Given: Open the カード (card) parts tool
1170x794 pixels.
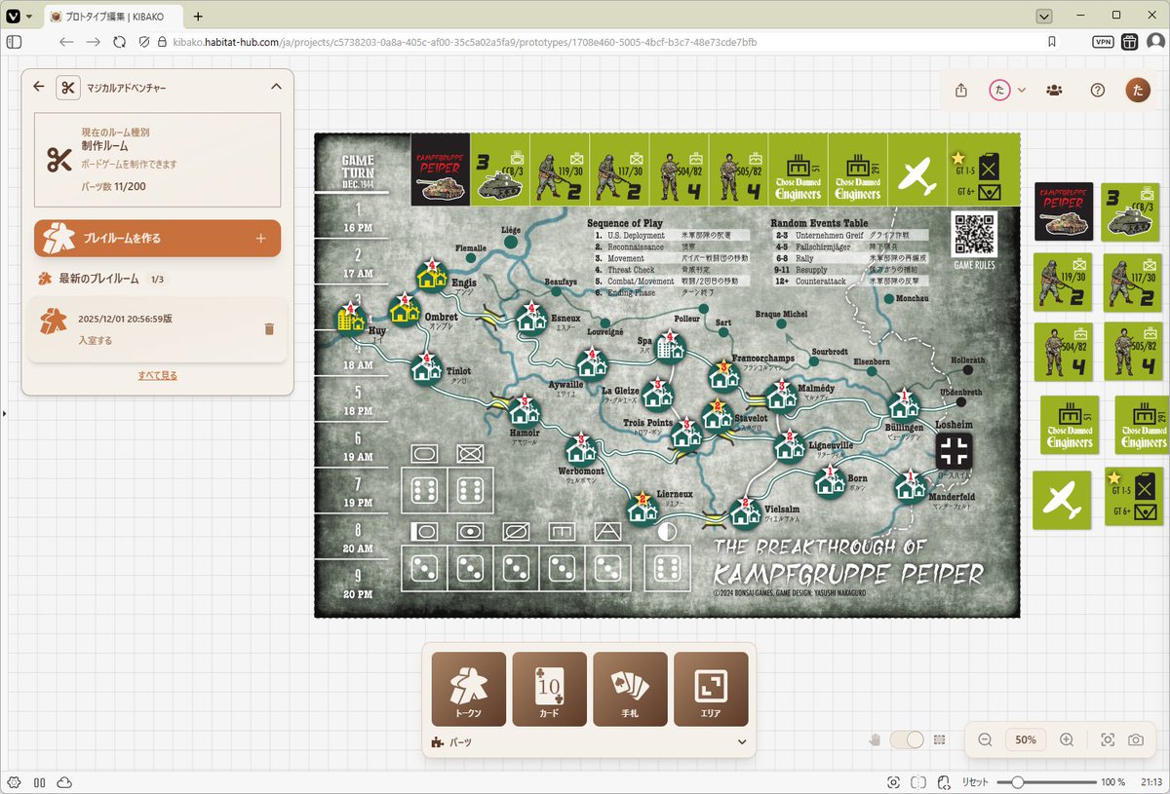Looking at the screenshot, I should (x=549, y=689).
